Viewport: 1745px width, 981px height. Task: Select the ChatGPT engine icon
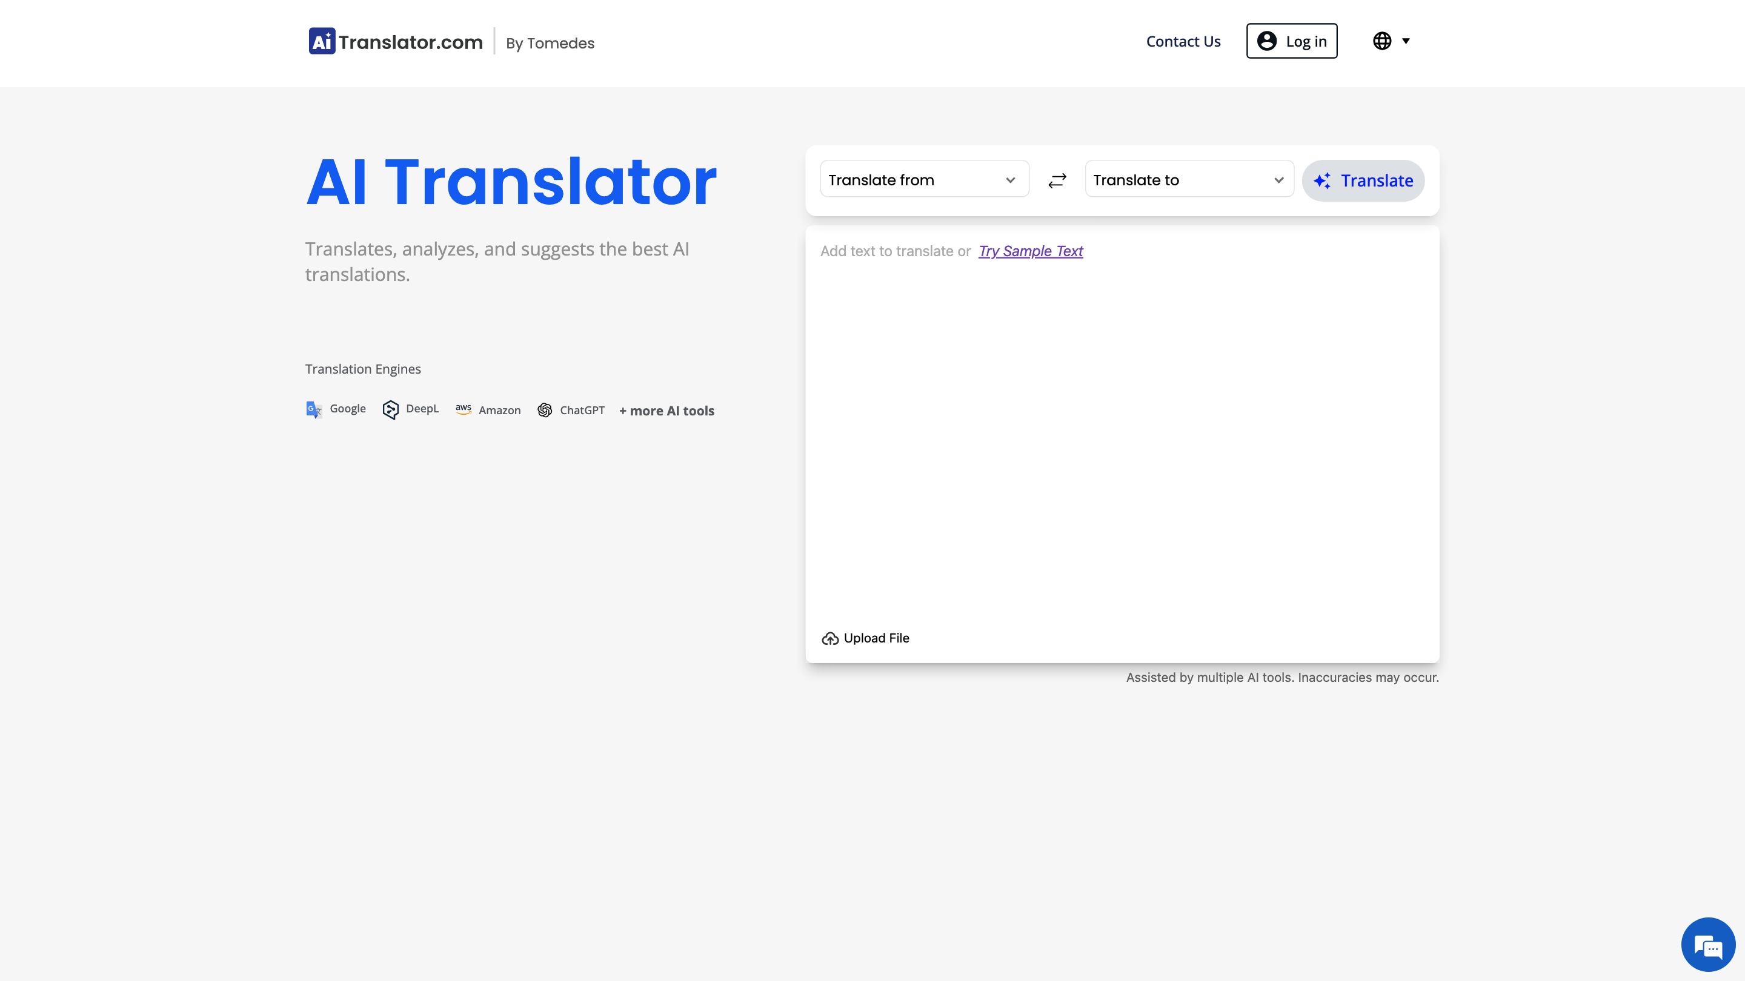click(x=545, y=409)
